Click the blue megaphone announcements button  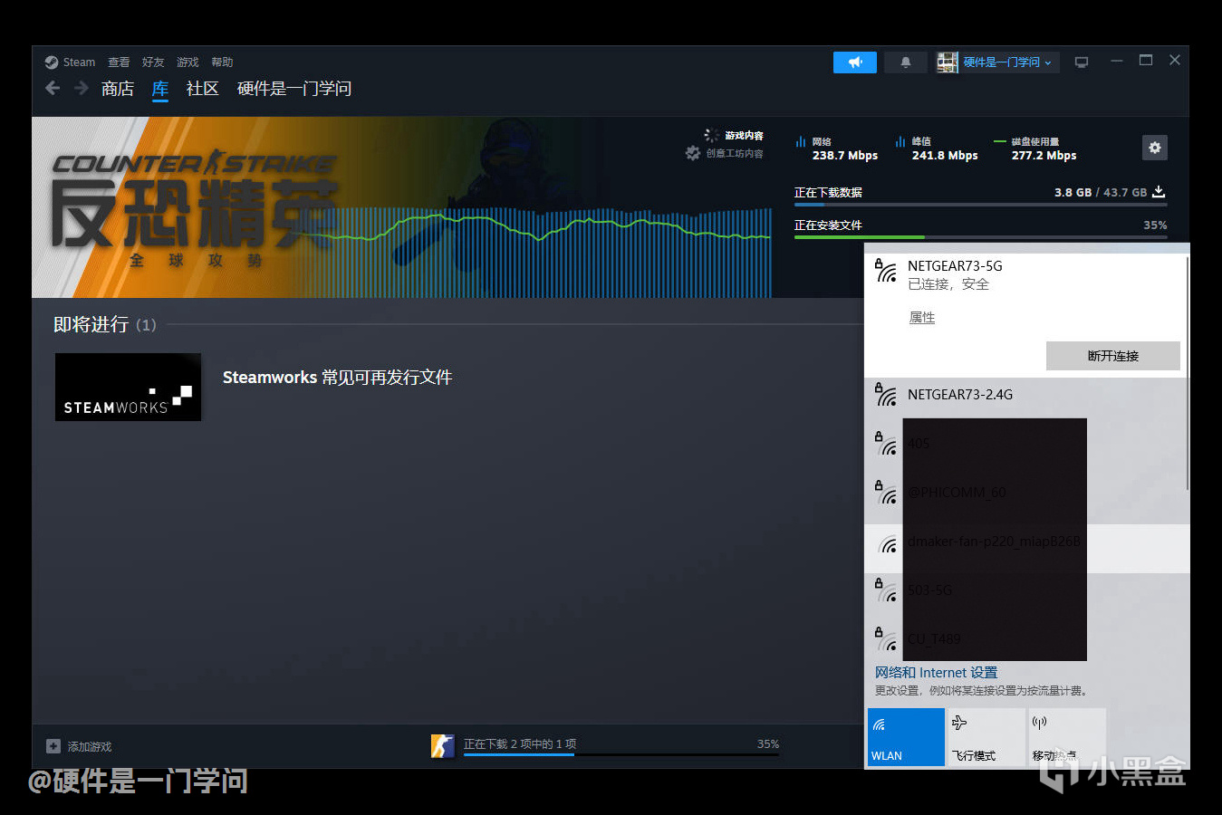855,62
